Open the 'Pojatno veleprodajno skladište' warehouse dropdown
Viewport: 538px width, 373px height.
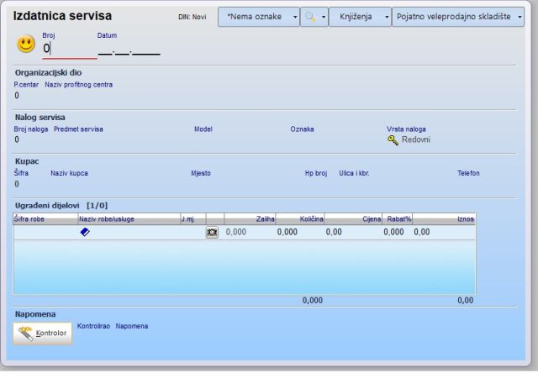pos(462,17)
